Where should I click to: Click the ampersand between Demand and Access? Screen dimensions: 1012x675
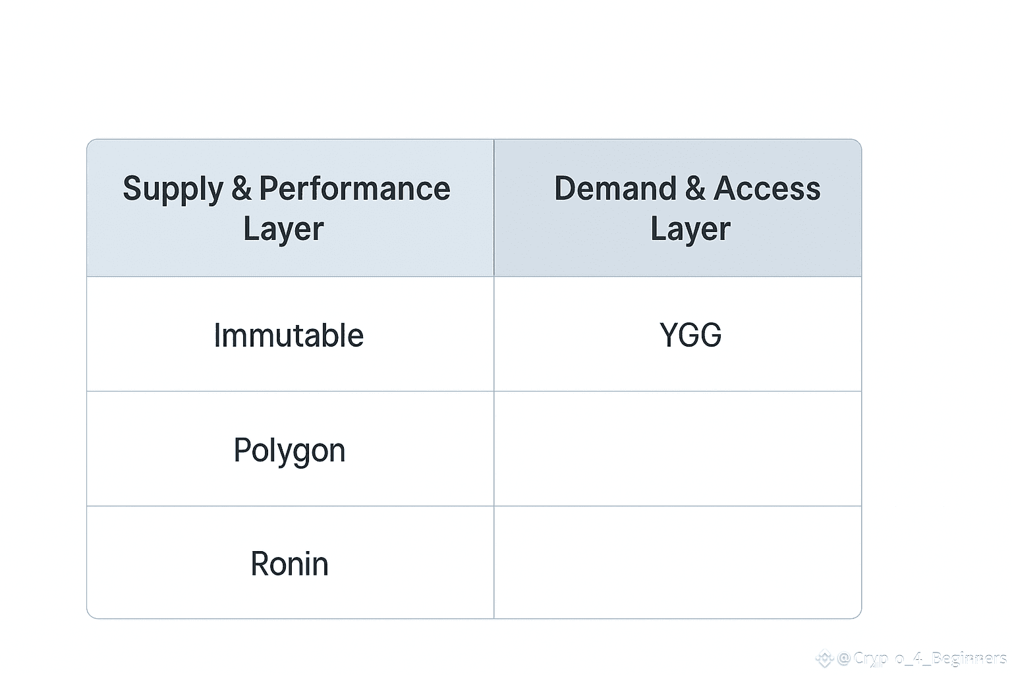click(x=695, y=189)
